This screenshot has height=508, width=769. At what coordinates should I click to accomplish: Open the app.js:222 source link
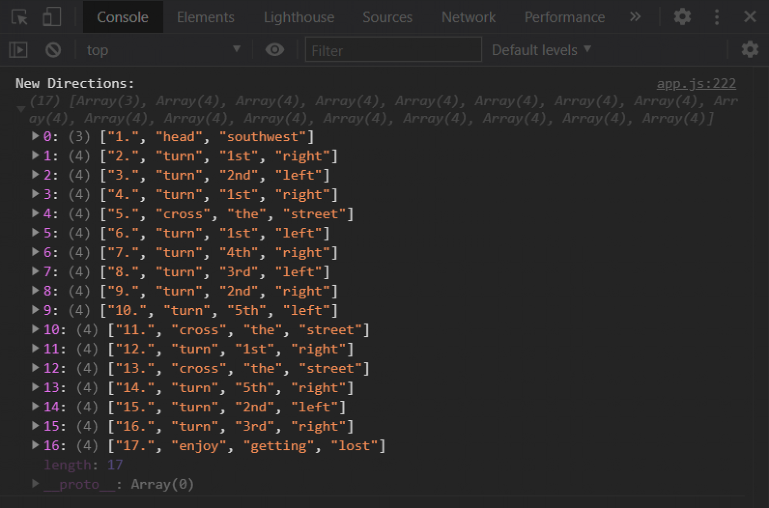[x=696, y=84]
